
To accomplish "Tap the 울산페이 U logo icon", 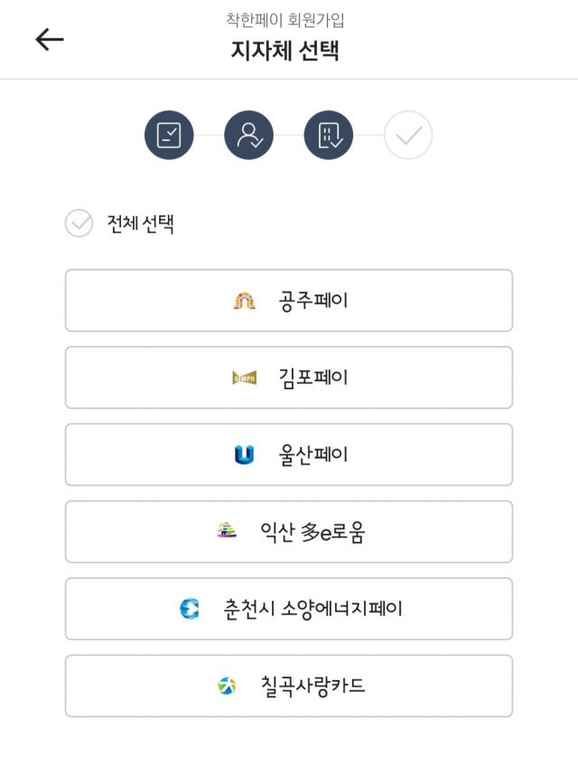I will (244, 455).
